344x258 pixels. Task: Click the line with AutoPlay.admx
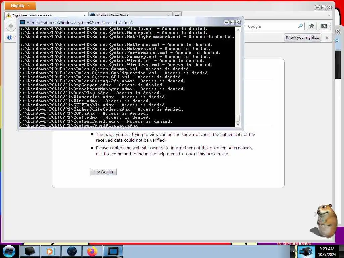(x=91, y=93)
